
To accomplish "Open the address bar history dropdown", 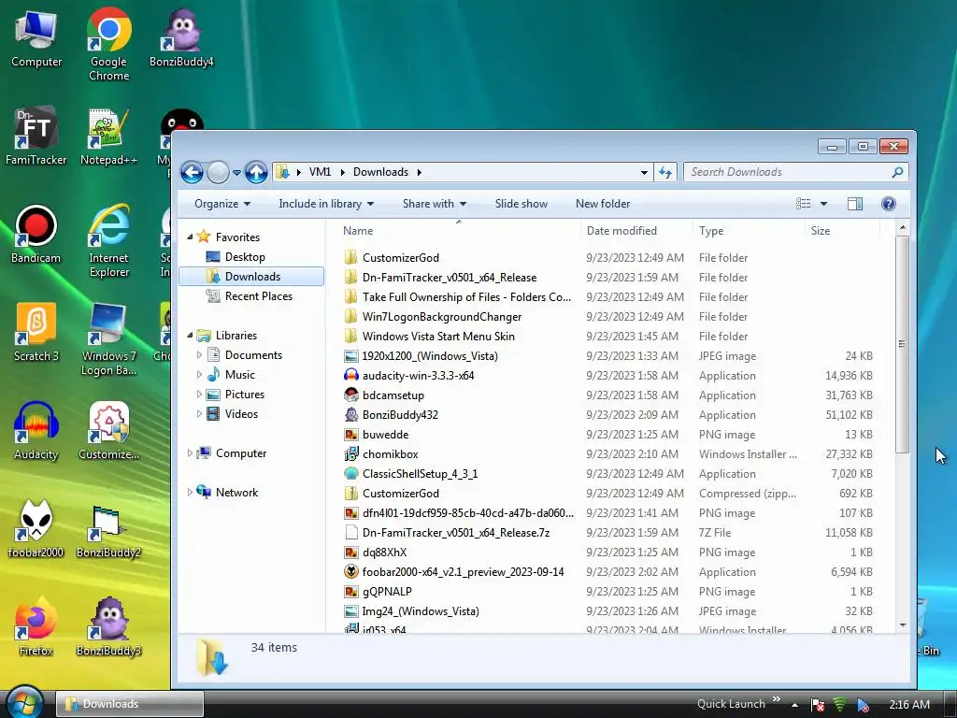I will [644, 173].
